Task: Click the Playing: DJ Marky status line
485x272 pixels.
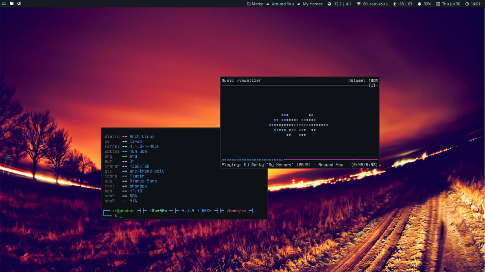Action: click(282, 165)
